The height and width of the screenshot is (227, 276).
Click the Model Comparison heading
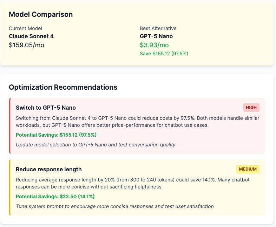pyautogui.click(x=41, y=14)
